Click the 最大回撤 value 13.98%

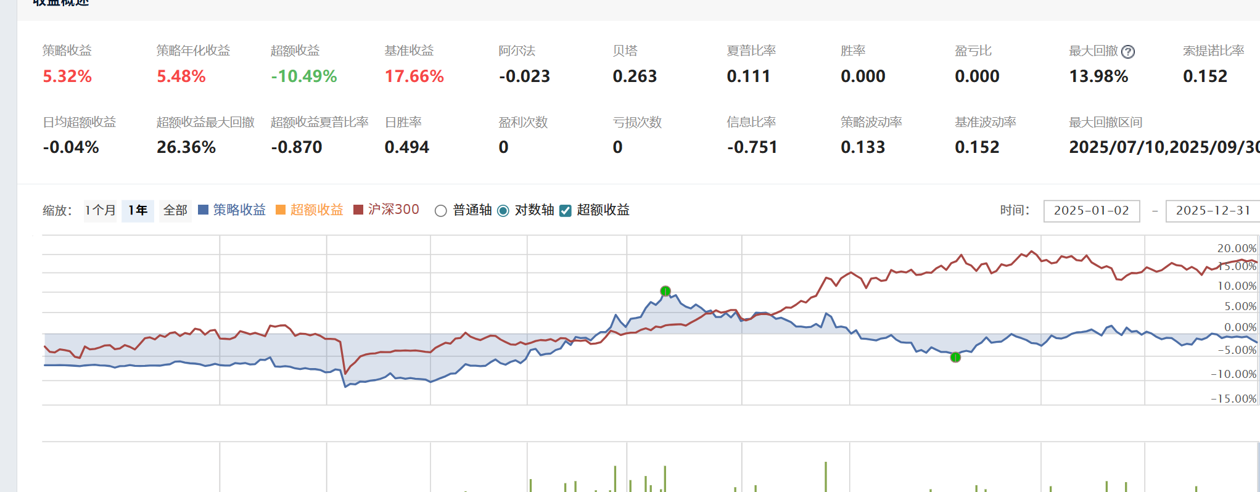pos(1098,76)
